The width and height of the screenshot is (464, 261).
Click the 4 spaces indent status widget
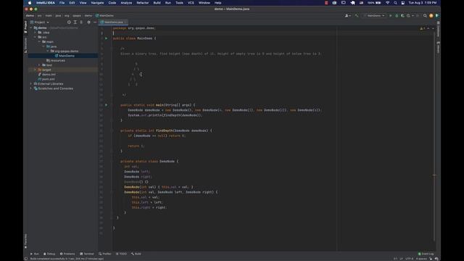[421, 259]
